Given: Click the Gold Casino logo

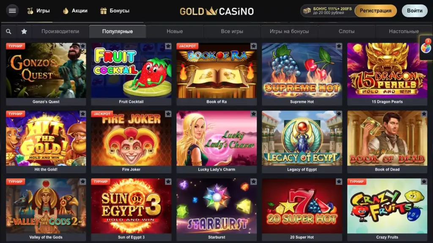Looking at the screenshot, I should (x=216, y=11).
